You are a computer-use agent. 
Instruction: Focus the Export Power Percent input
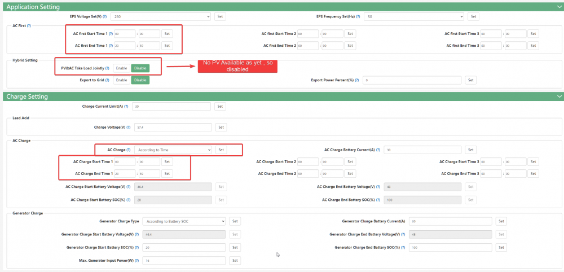[412, 80]
